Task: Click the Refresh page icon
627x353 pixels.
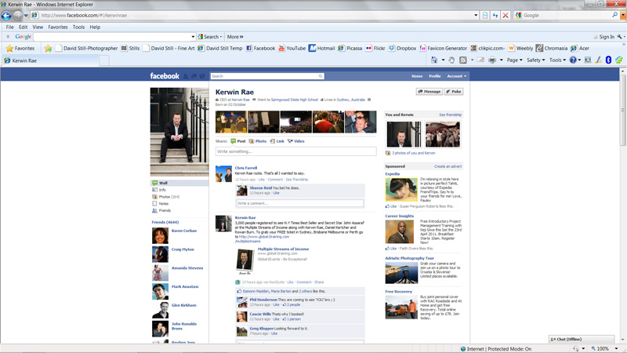Action: click(495, 15)
